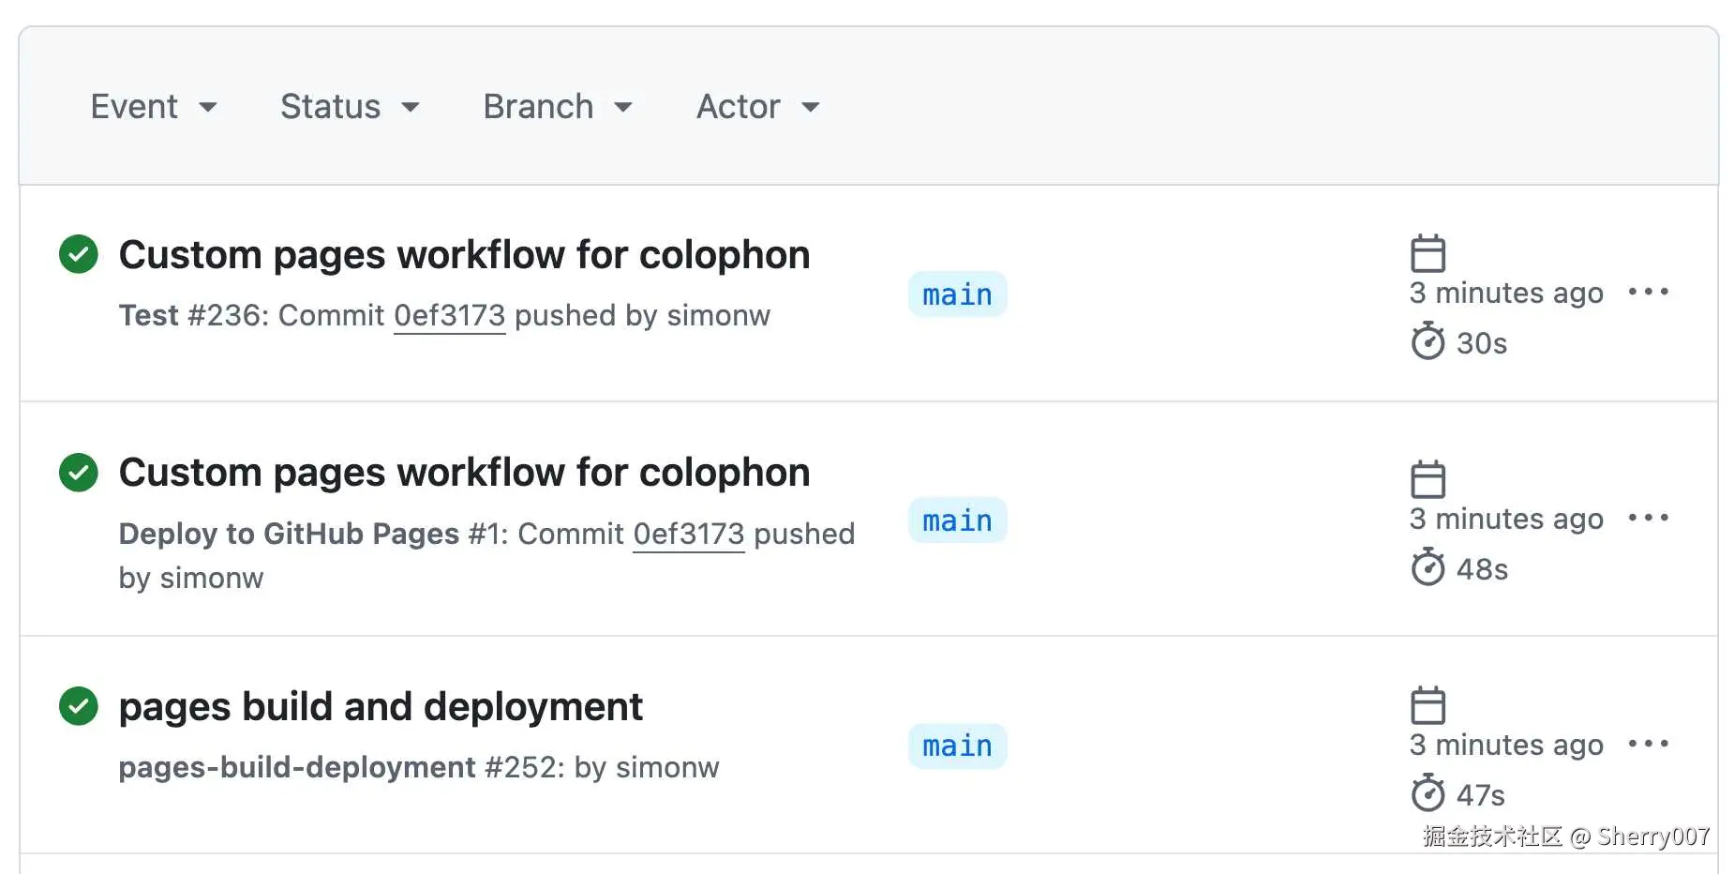Click the main branch label on the pages-build-deployment run
The height and width of the screenshot is (874, 1734).
pos(957,746)
